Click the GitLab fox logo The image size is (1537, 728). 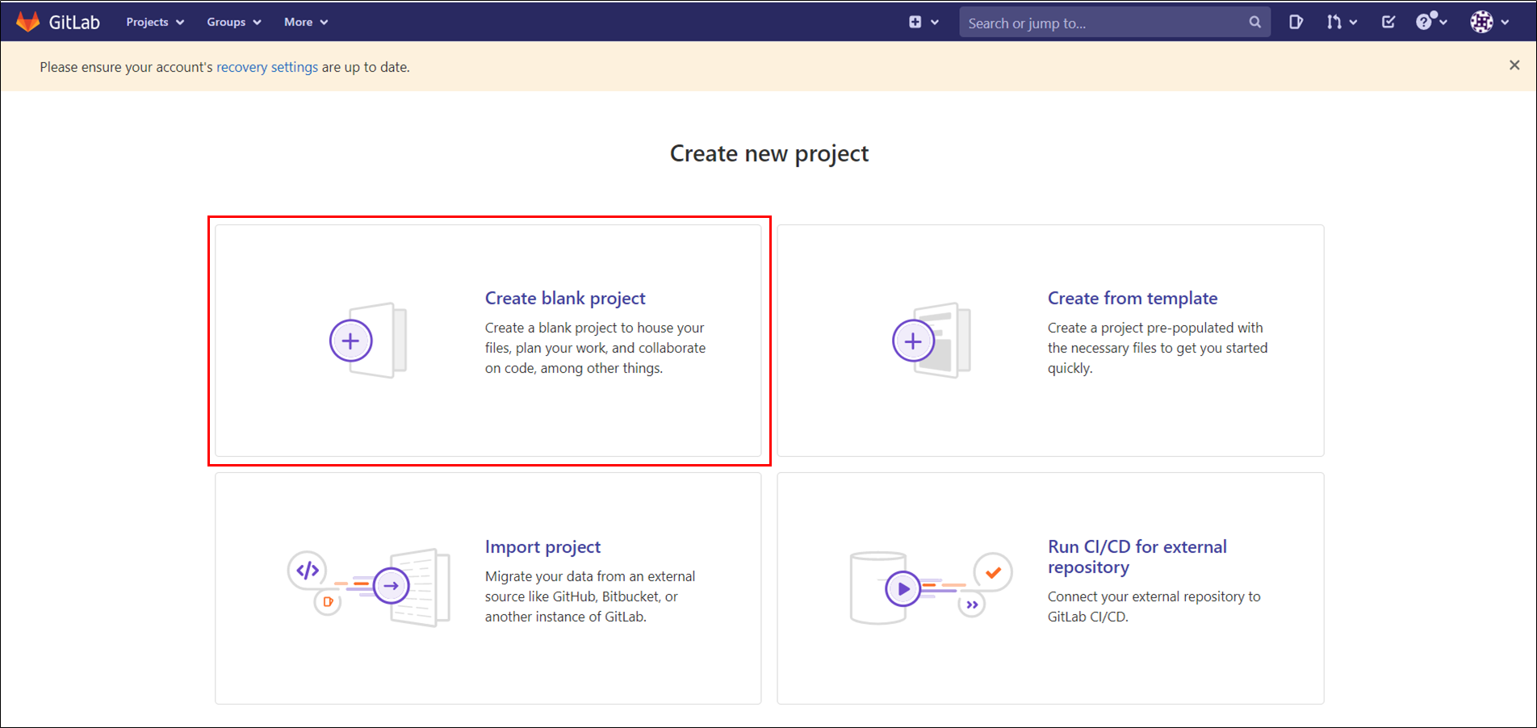[30, 21]
